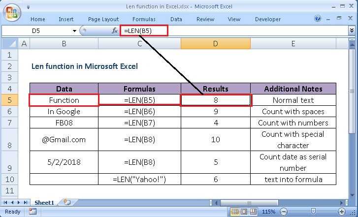Click the 'Normal text' note cell
The image size is (358, 217).
click(x=293, y=100)
